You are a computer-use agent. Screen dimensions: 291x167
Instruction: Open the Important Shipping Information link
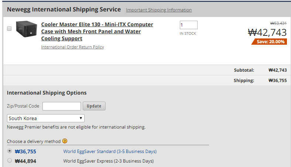[159, 10]
